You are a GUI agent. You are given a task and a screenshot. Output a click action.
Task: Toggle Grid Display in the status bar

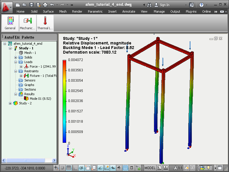pyautogui.click(x=69, y=168)
